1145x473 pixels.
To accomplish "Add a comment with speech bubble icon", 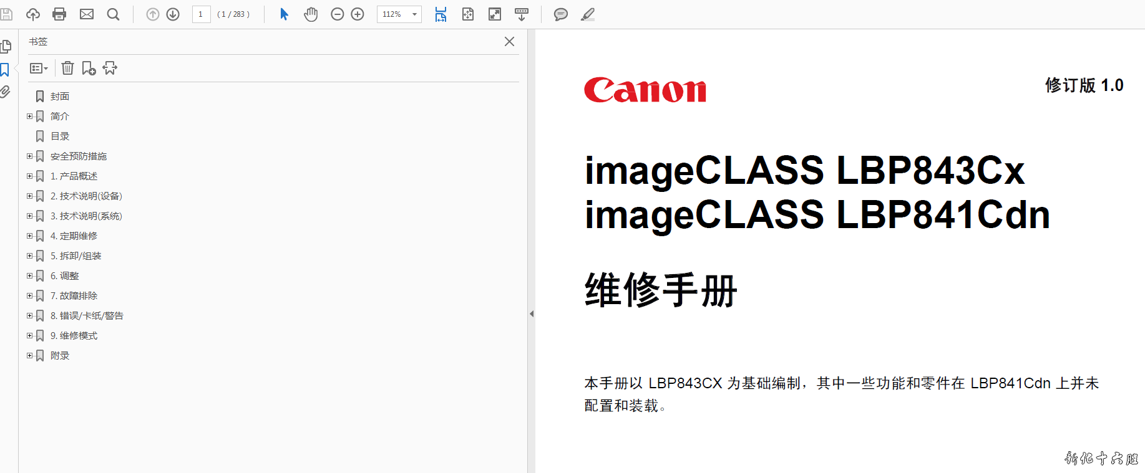I will 560,14.
